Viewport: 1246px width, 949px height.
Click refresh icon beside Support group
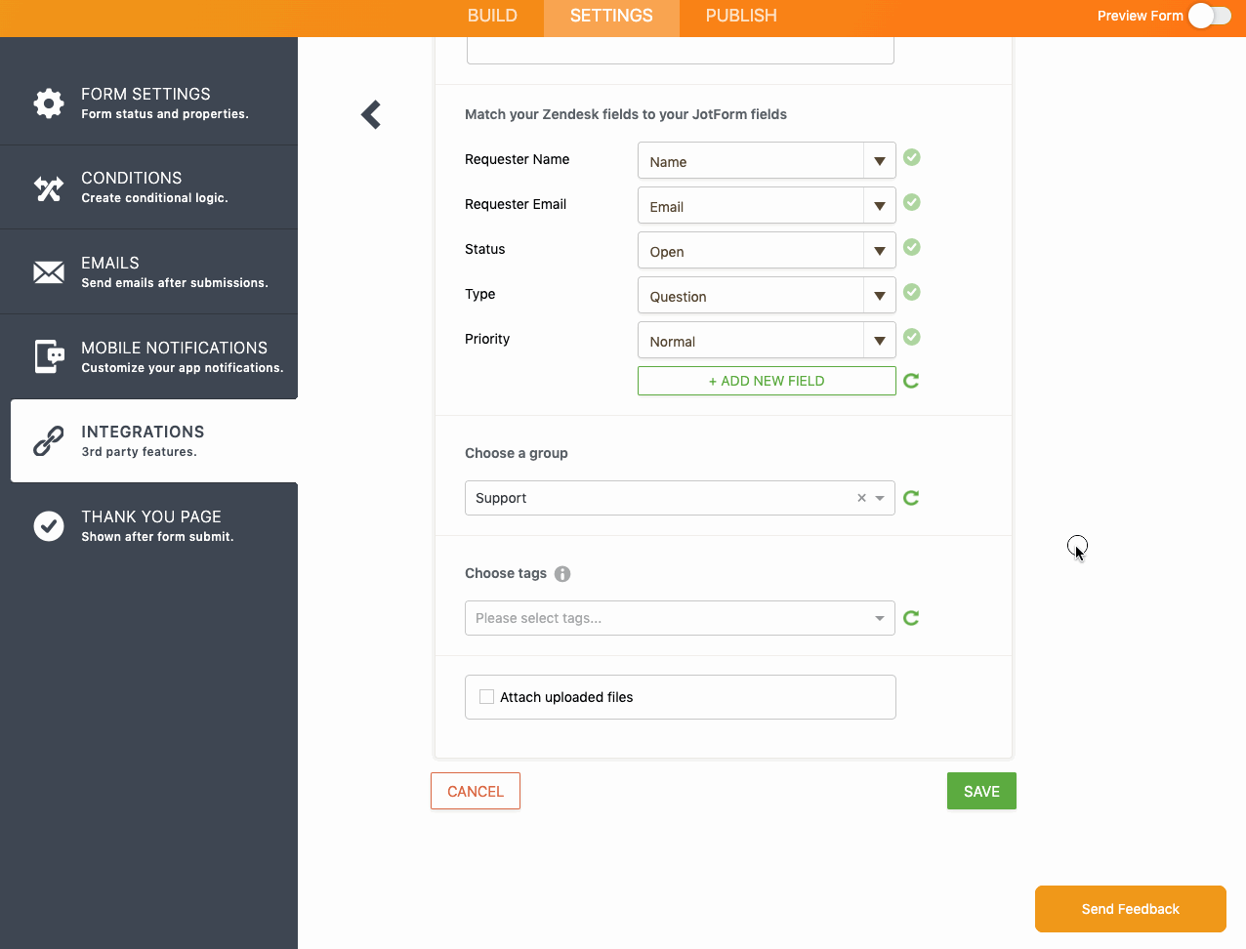tap(911, 498)
